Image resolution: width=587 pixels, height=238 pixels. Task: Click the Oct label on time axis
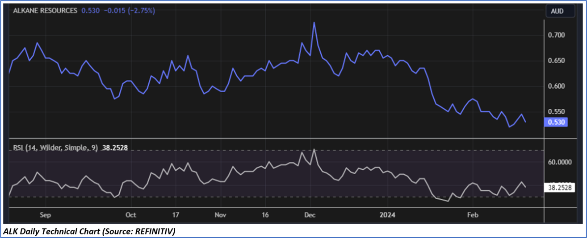(131, 215)
